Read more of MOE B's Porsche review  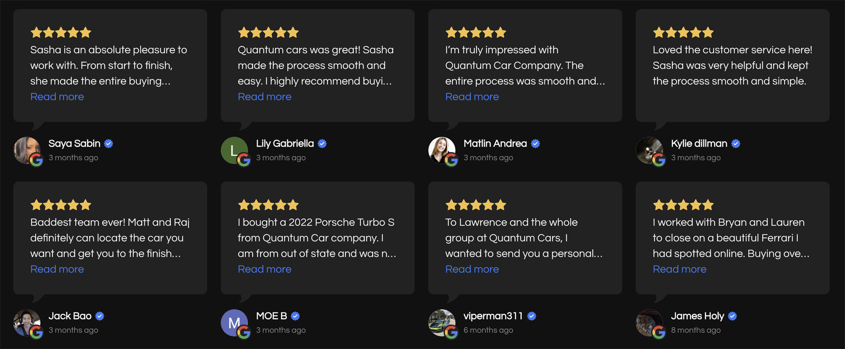(265, 270)
